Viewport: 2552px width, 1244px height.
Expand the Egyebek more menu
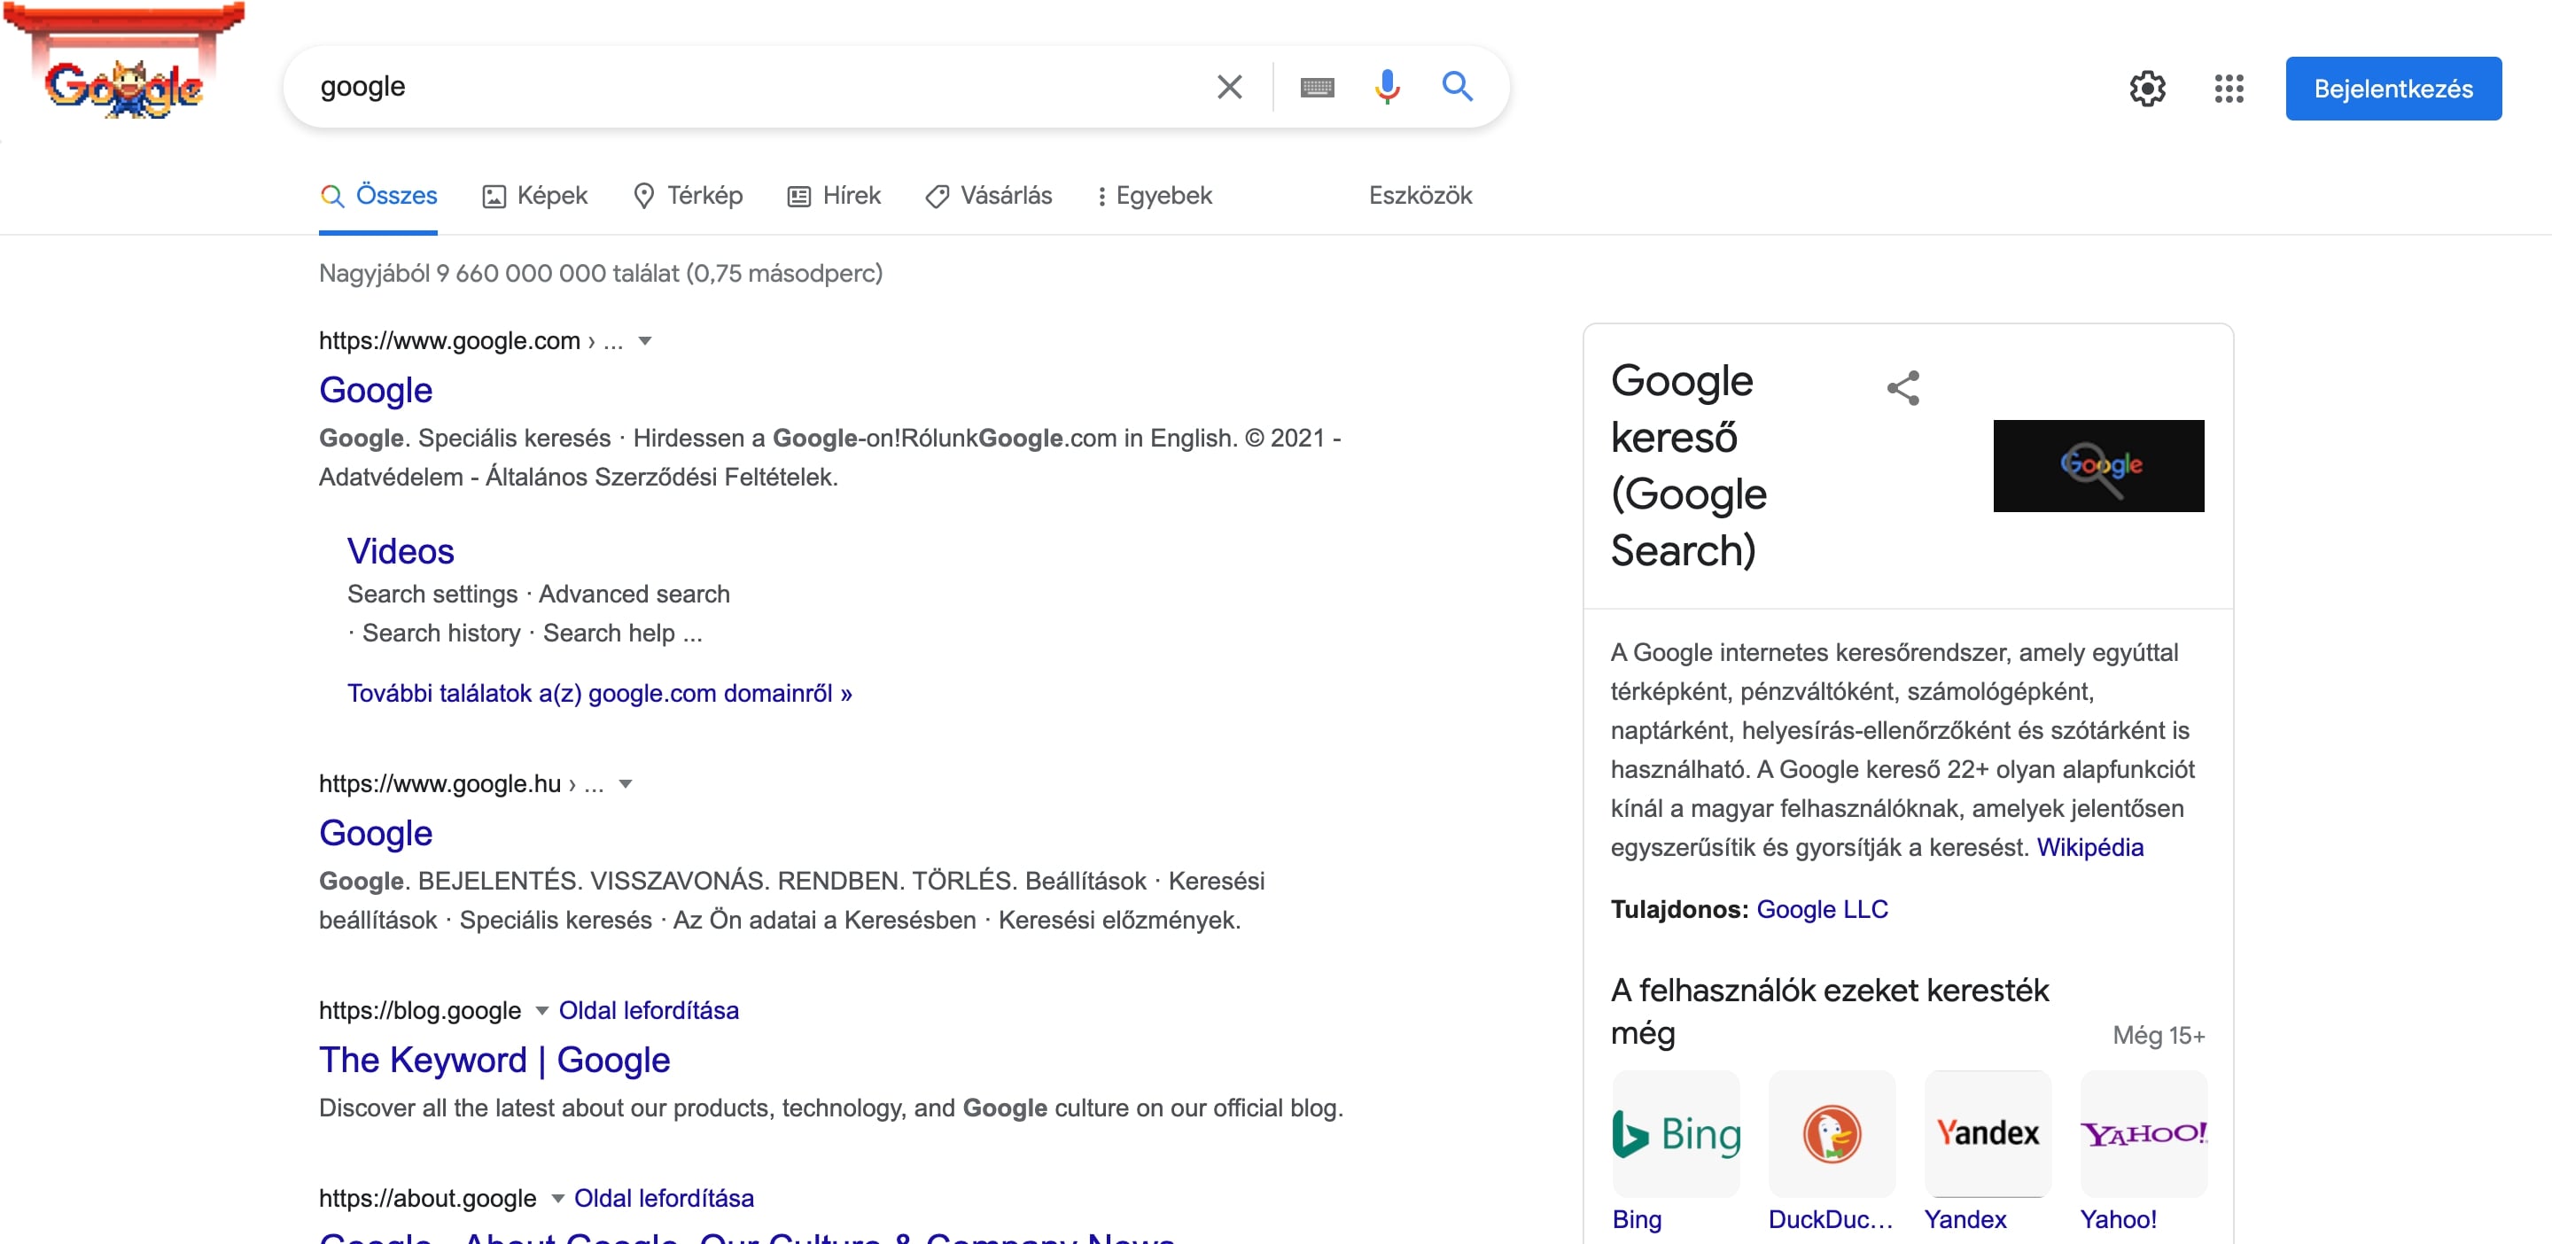1154,195
